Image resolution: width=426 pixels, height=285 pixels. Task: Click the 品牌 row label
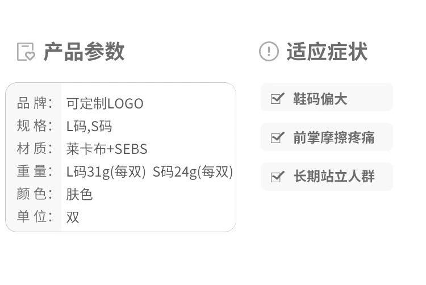[x=34, y=103]
